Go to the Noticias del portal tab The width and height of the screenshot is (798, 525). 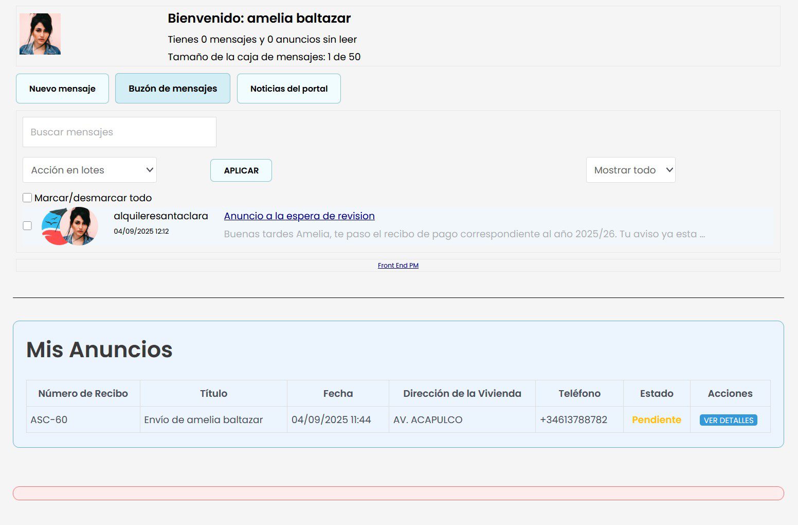pos(289,89)
